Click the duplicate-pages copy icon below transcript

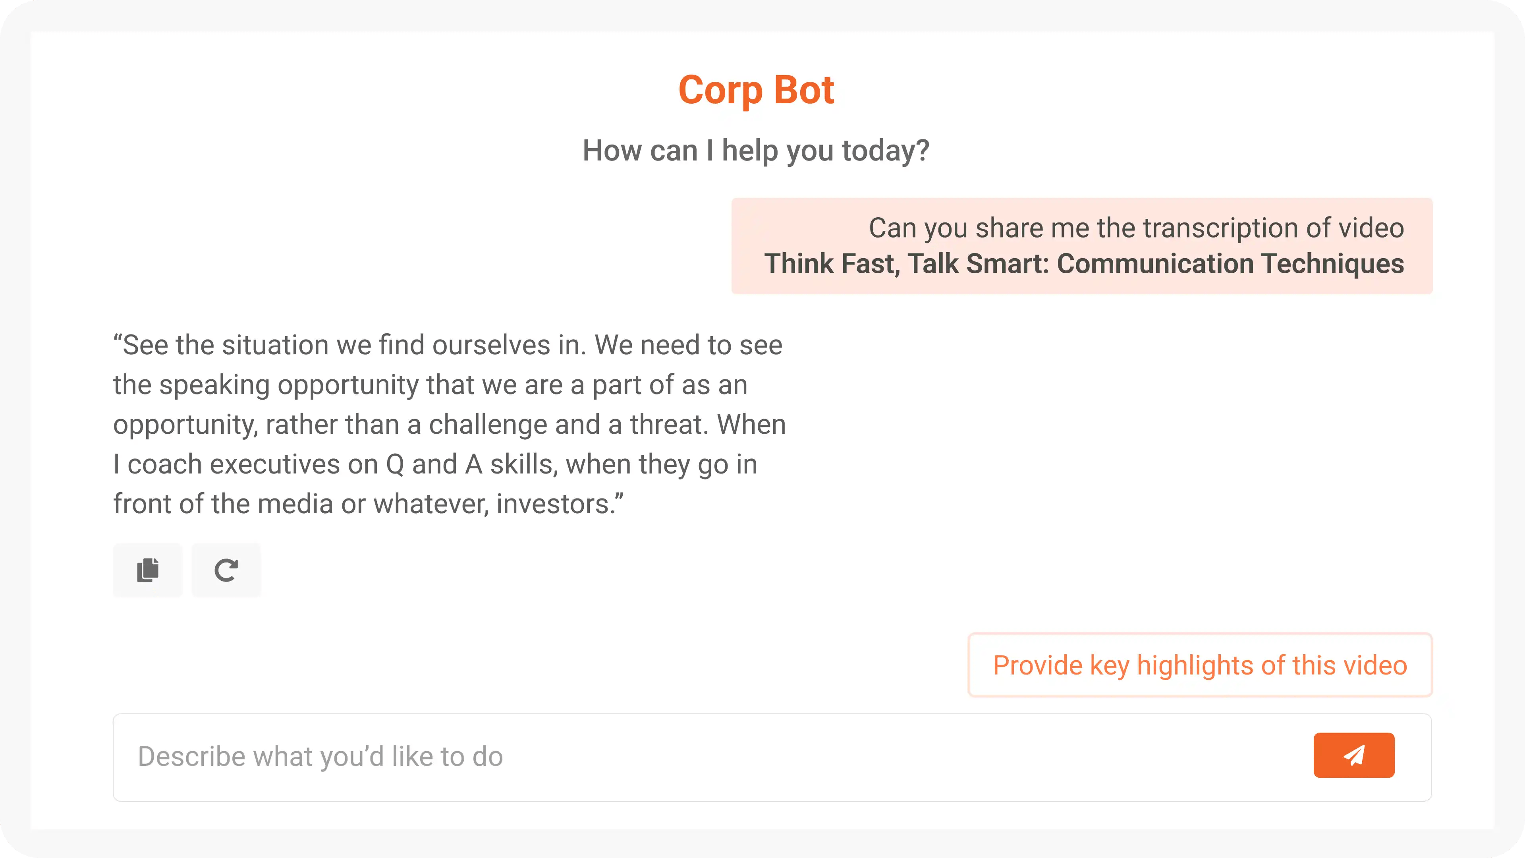pos(147,570)
